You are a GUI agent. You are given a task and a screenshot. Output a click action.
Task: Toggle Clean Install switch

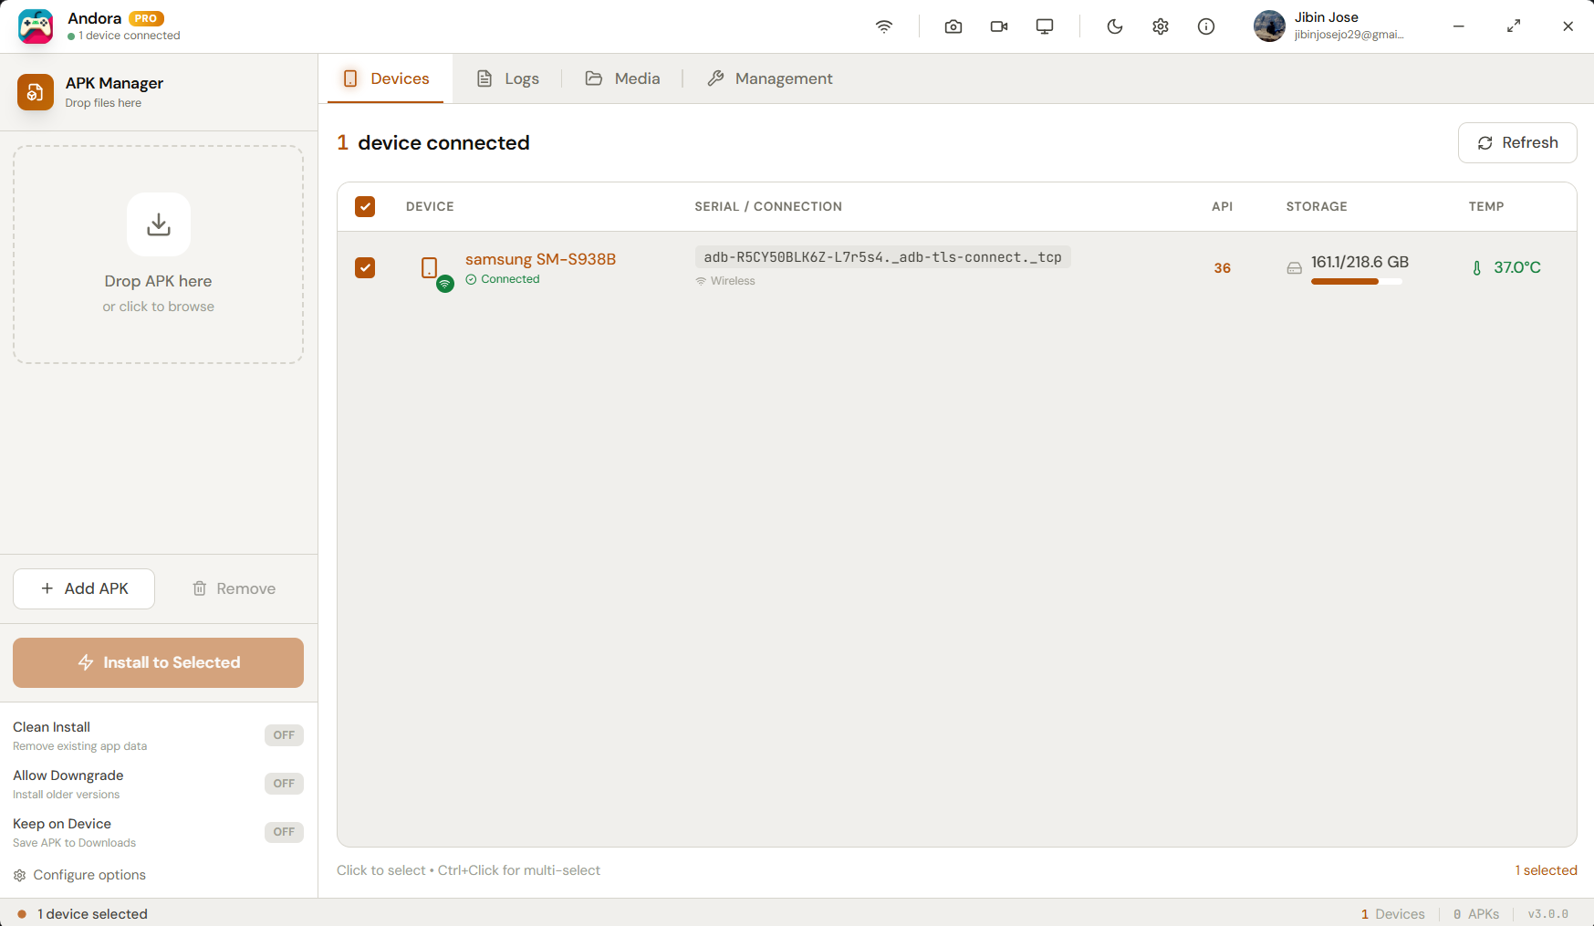pos(284,735)
